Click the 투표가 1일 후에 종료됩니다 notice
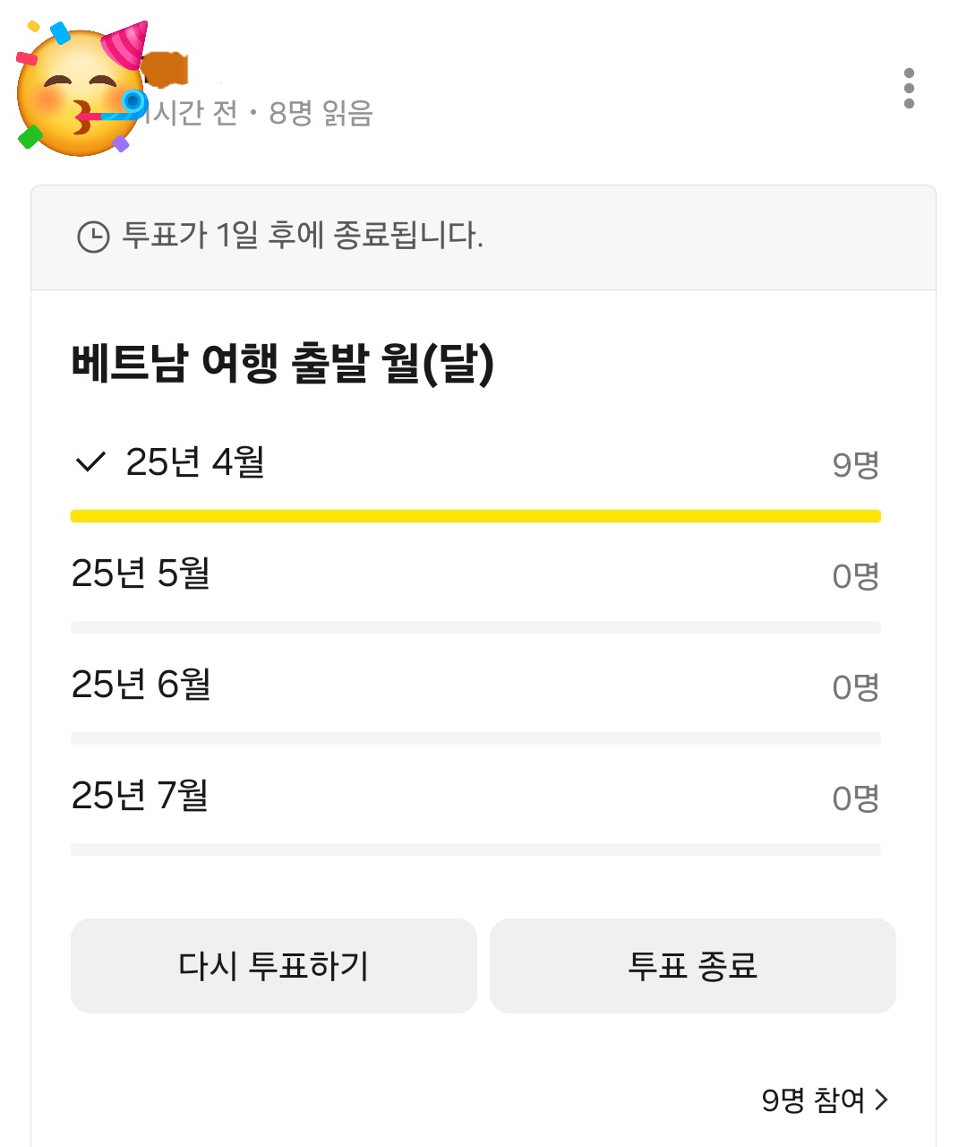Image resolution: width=967 pixels, height=1147 pixels. (303, 236)
